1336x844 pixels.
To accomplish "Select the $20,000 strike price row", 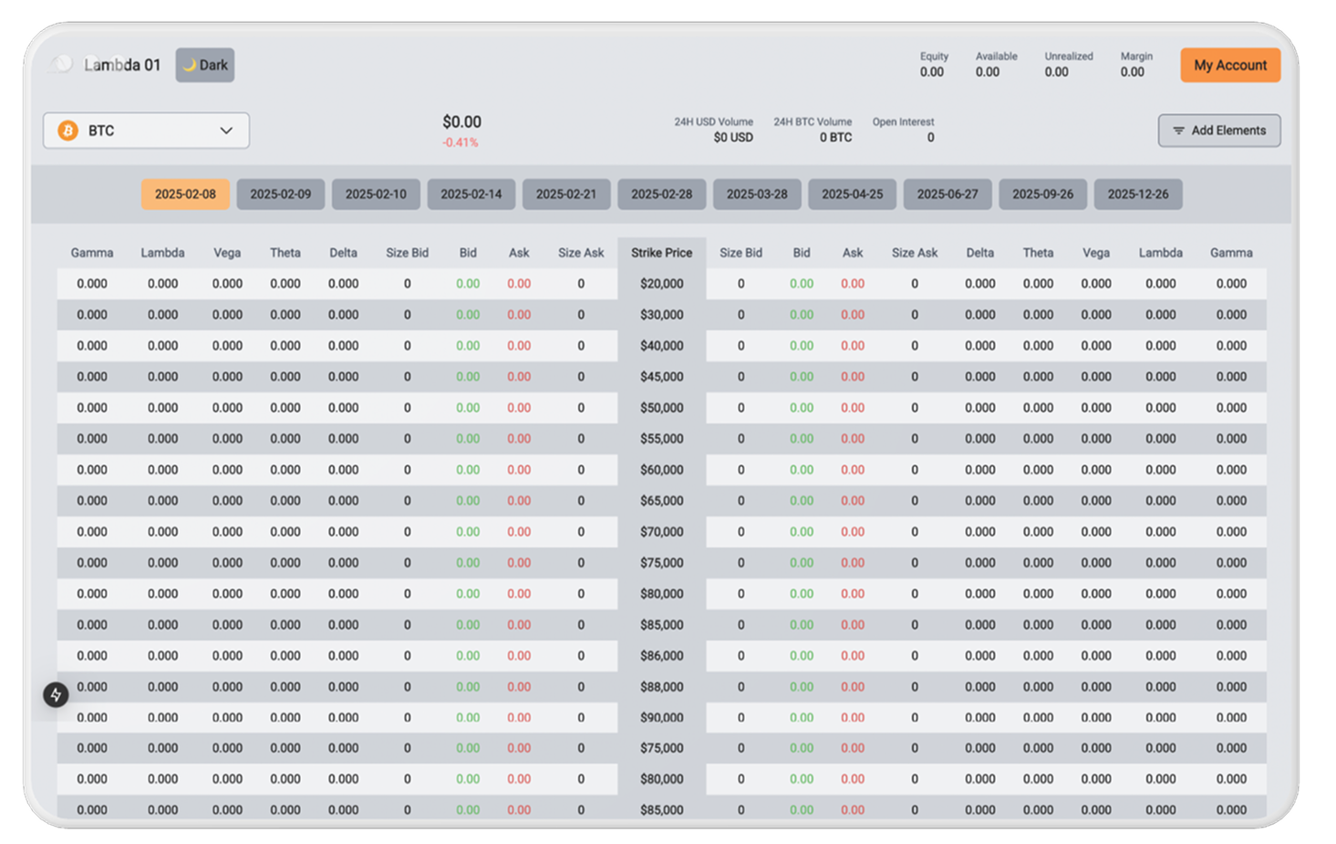I will coord(661,284).
